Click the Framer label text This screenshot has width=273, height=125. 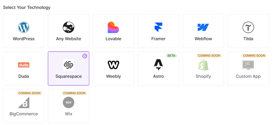point(158,39)
